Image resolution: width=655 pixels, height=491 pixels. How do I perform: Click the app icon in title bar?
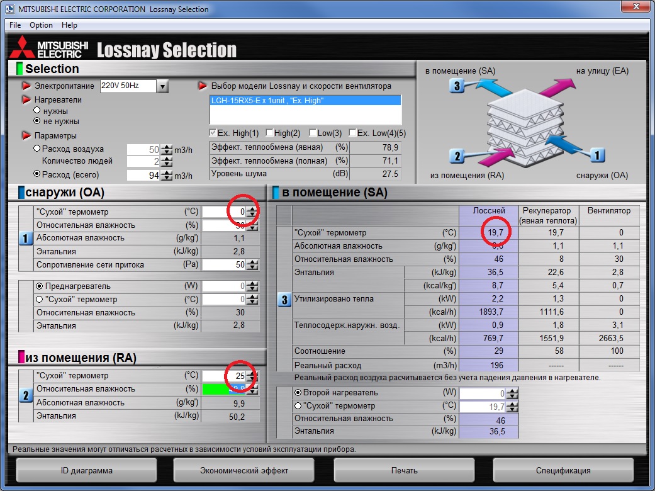(9, 9)
